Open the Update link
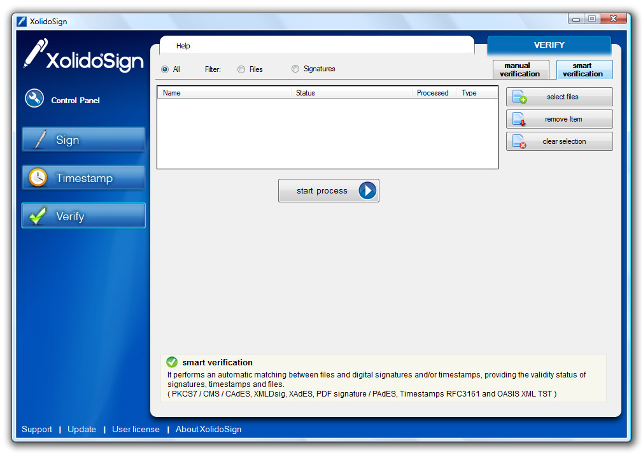The width and height of the screenshot is (643, 457). tap(81, 429)
